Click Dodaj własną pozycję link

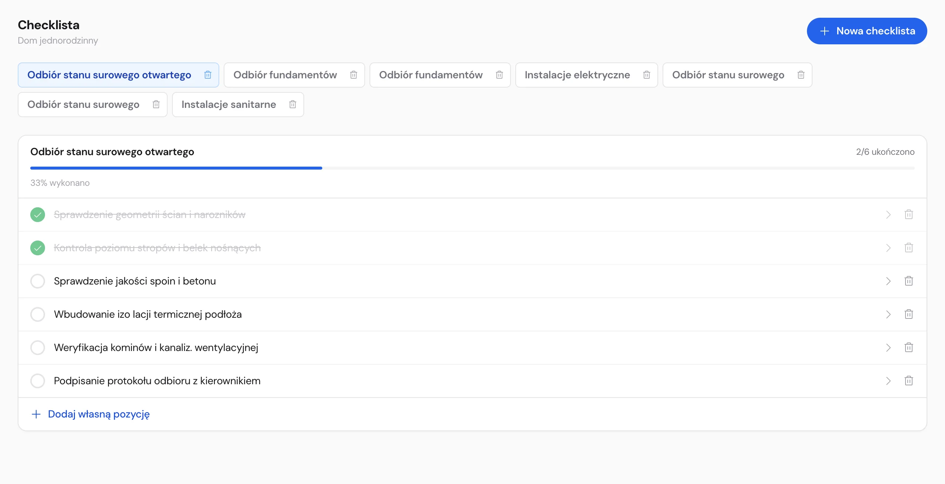pyautogui.click(x=91, y=414)
